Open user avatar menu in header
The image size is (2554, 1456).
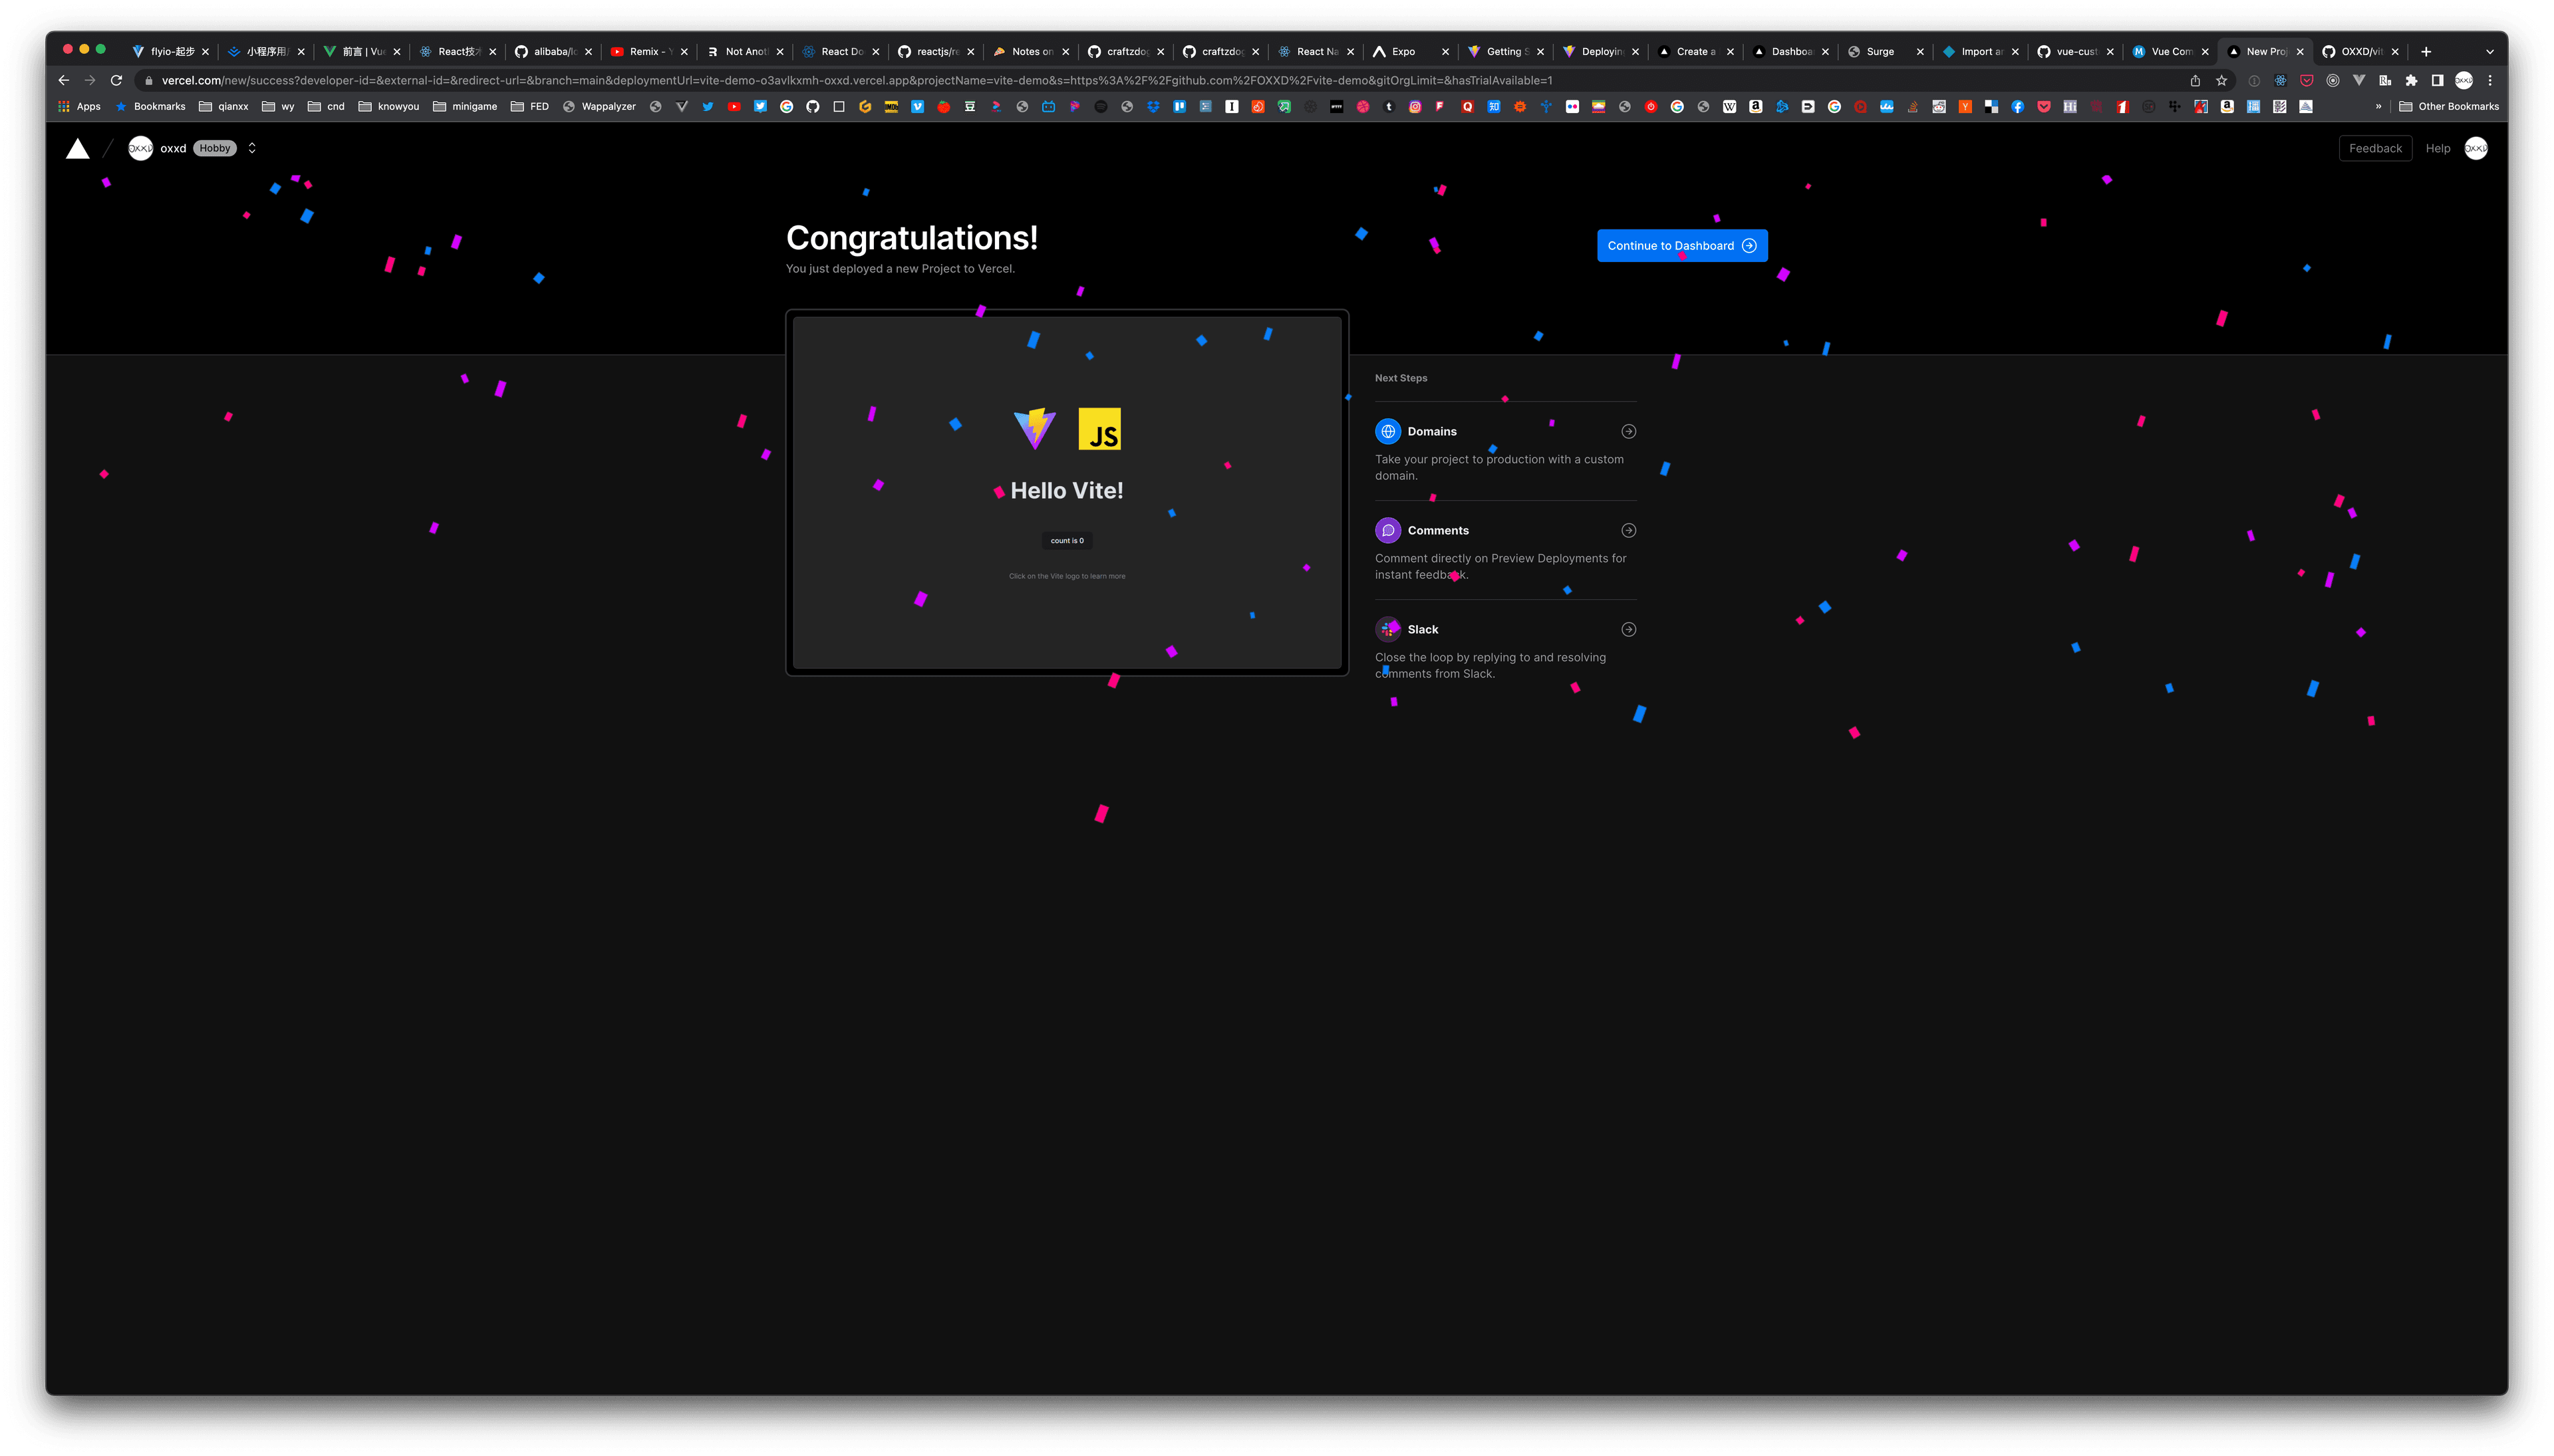(2475, 148)
